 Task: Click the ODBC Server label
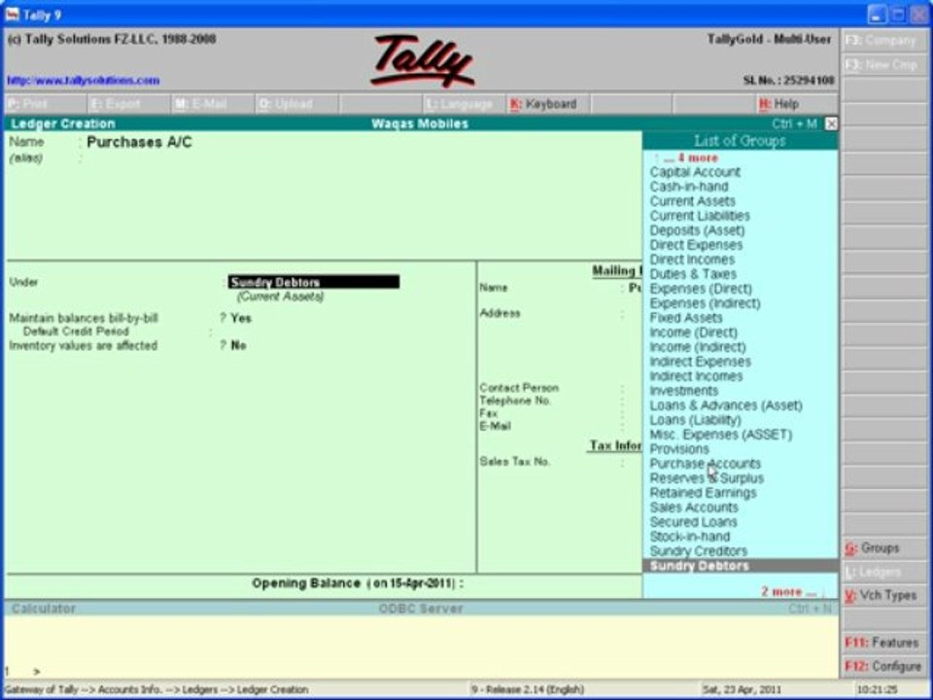(421, 609)
